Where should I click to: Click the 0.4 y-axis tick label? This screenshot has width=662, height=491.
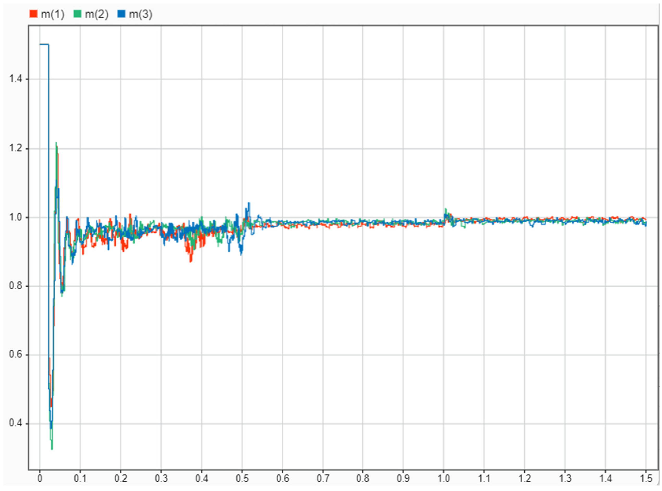(x=15, y=423)
